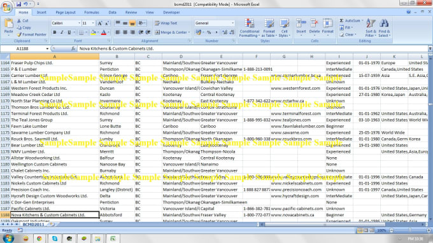Save workbook via Quick Access icon
433x243 pixels.
[18, 4]
